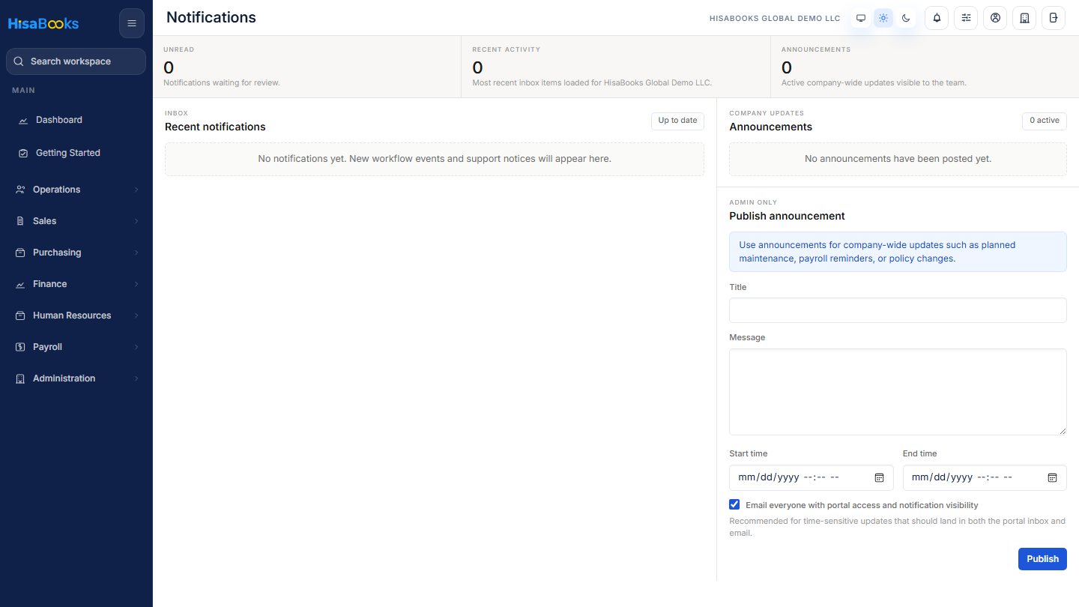Open the End time calendar picker

pos(1052,477)
